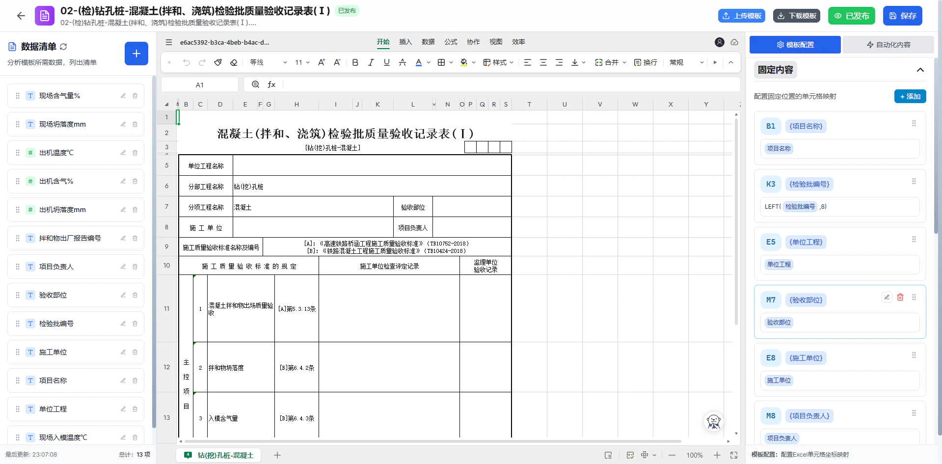Viewport: 942px width, 464px height.
Task: Click the fx insert function icon
Action: pyautogui.click(x=271, y=84)
